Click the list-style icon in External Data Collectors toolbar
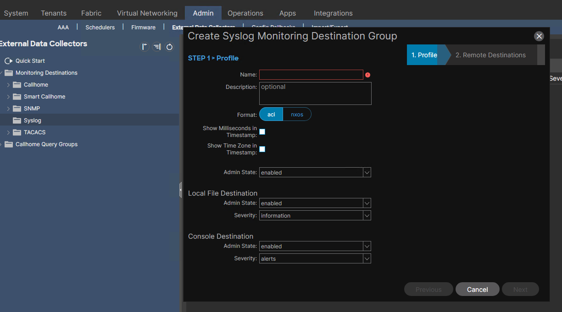Viewport: 562px width, 312px height. click(x=157, y=47)
